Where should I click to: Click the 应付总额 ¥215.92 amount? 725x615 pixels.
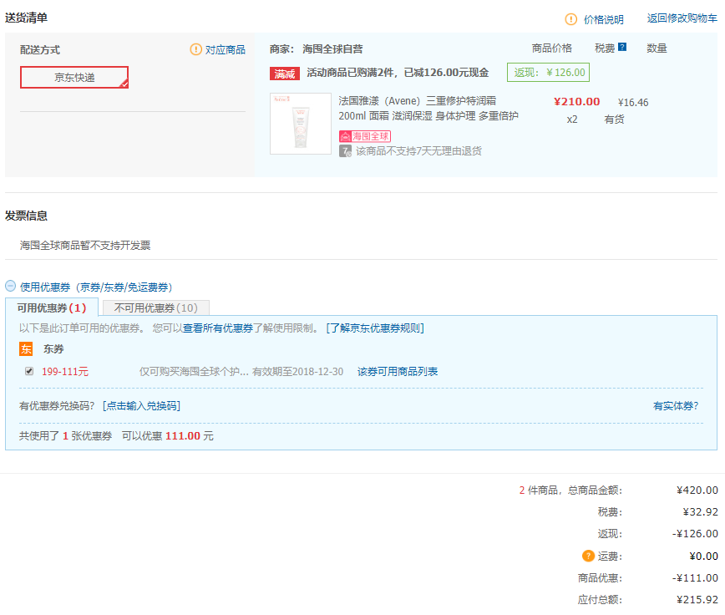(697, 599)
